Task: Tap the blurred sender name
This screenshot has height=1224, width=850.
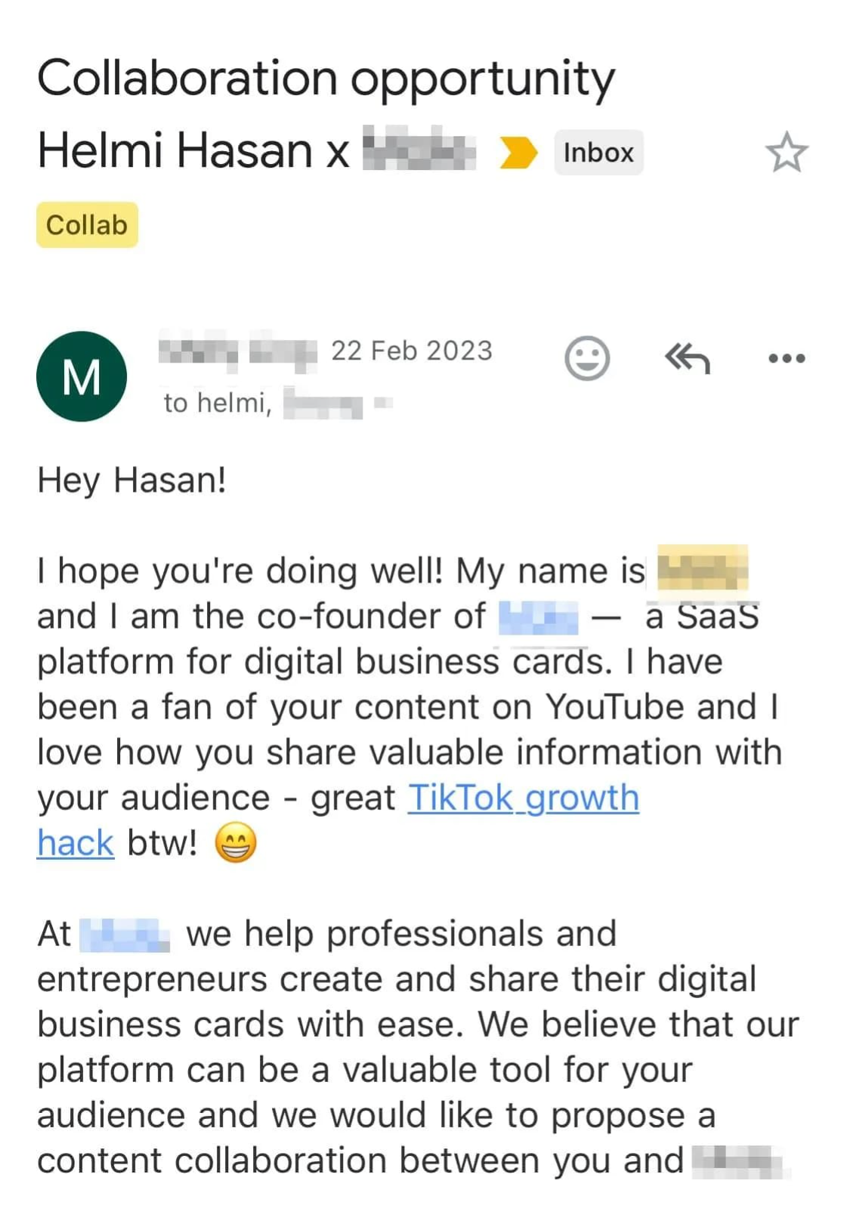Action: [236, 351]
